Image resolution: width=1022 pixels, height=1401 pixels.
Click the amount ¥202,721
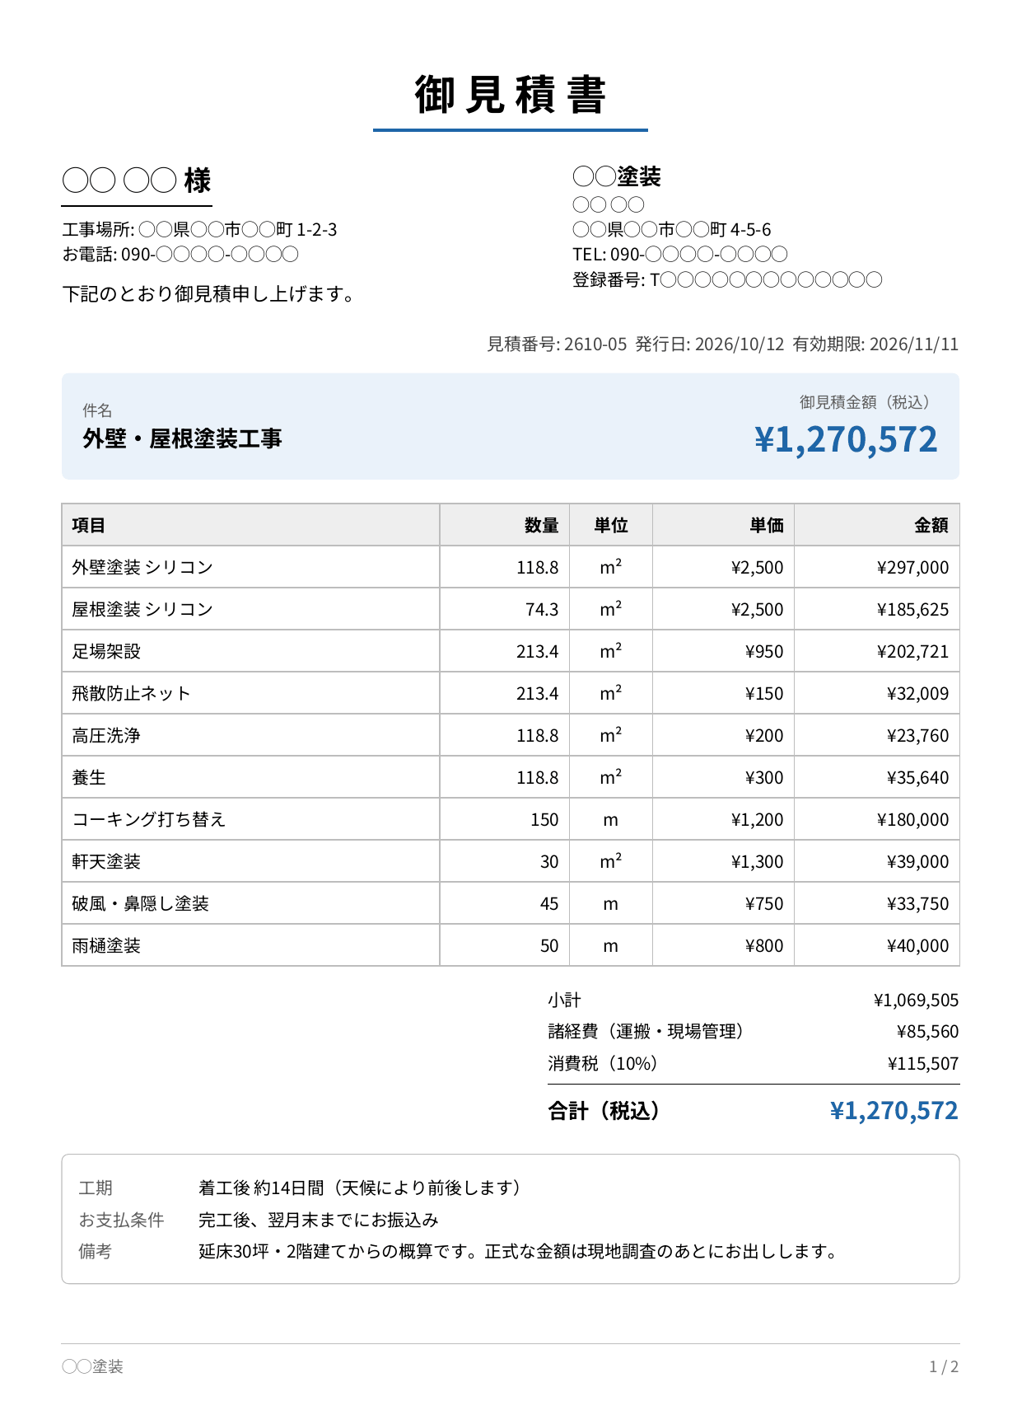(x=912, y=651)
